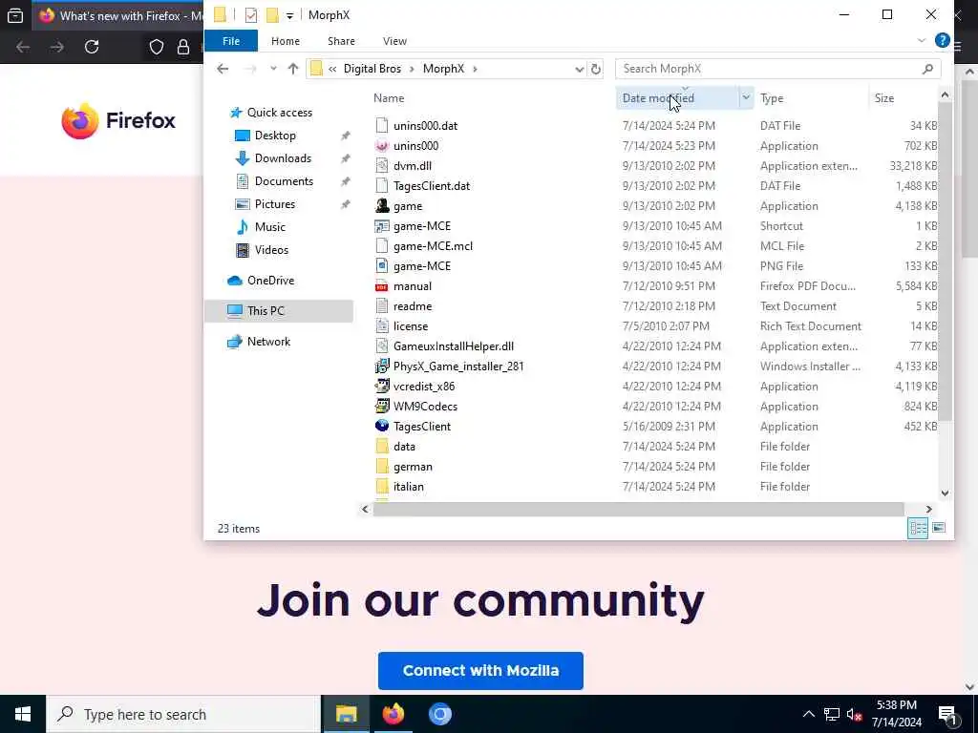Screen dimensions: 978x733
Task: Select the game application icon
Action: pyautogui.click(x=382, y=206)
